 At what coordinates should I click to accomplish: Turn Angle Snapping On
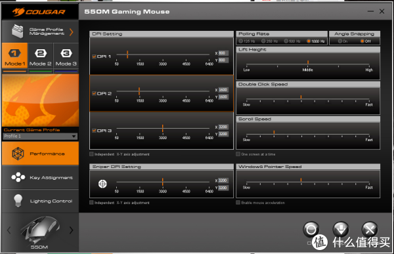(340, 41)
